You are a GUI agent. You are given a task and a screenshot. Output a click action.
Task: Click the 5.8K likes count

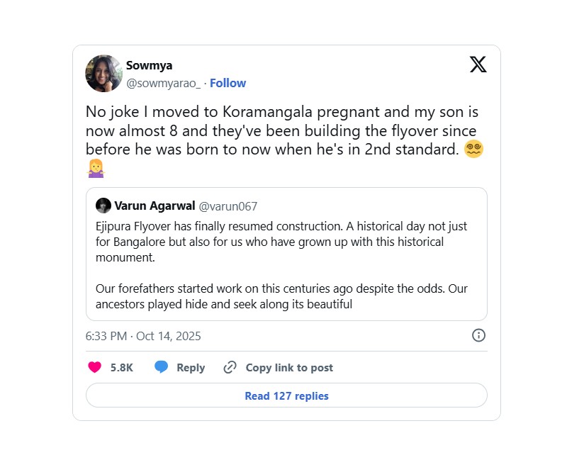[x=121, y=367]
